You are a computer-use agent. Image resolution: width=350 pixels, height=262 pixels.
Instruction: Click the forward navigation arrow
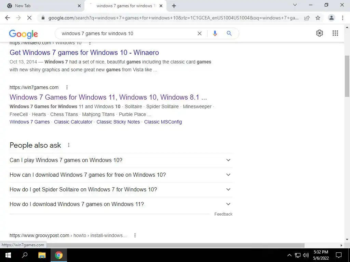click(18, 18)
